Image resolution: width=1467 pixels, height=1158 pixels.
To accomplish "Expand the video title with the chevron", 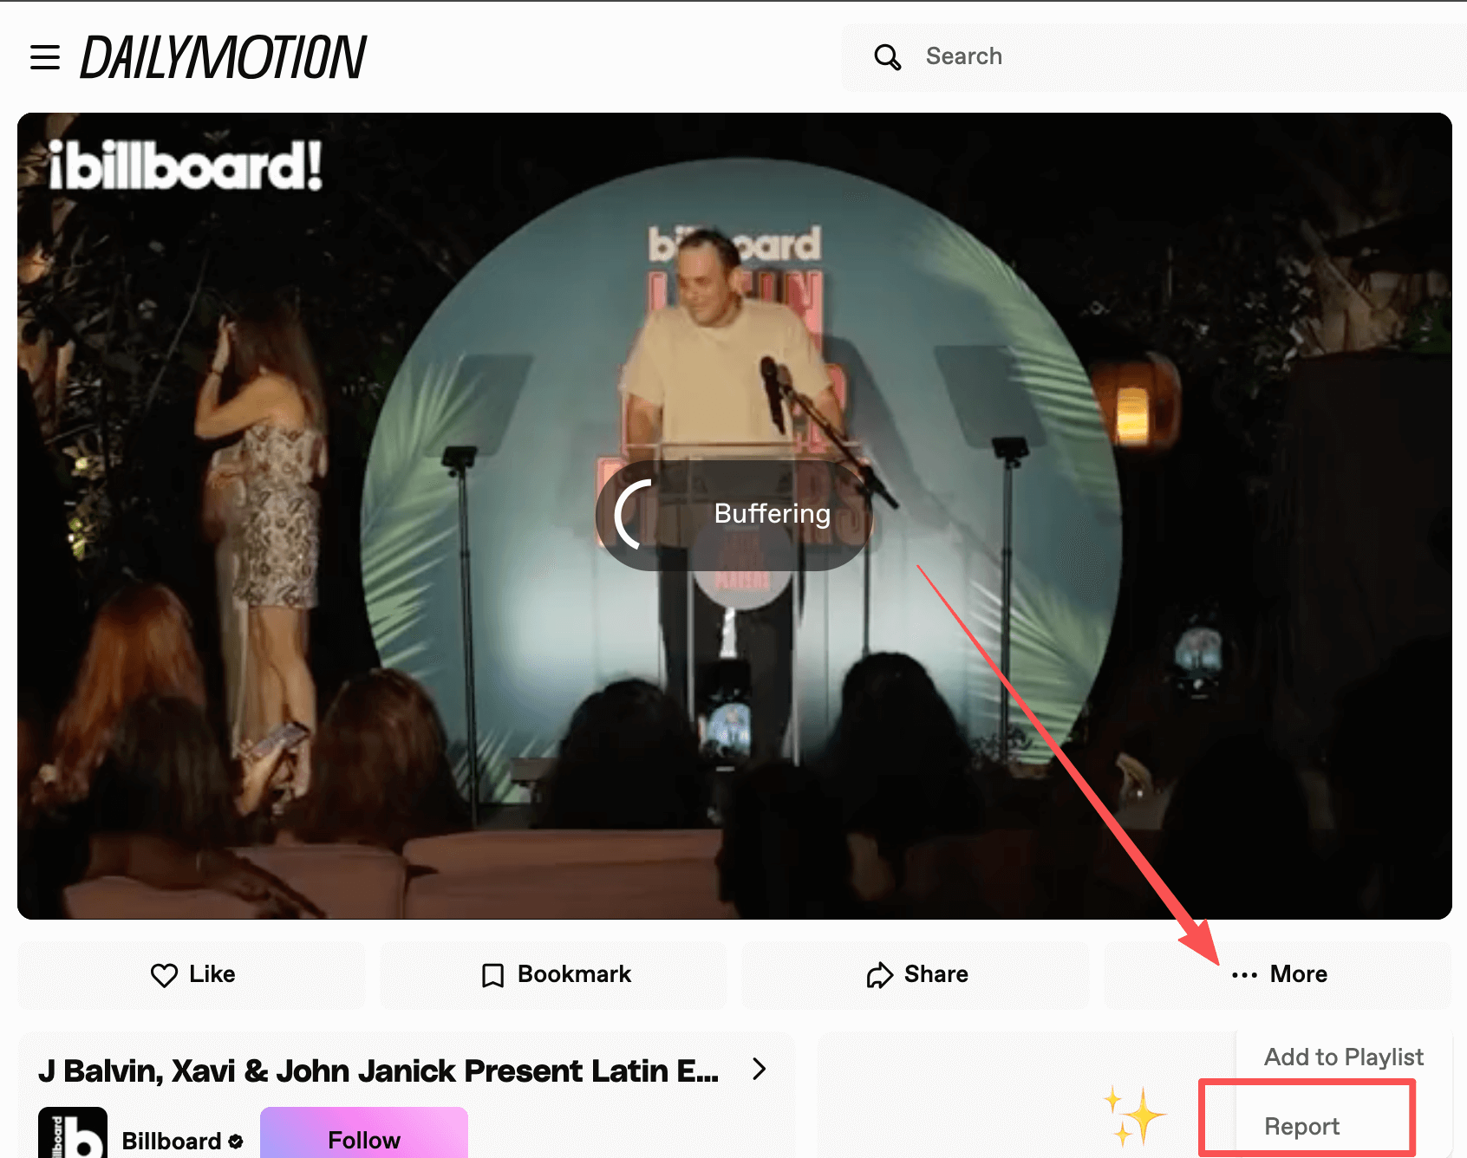I will [759, 1070].
